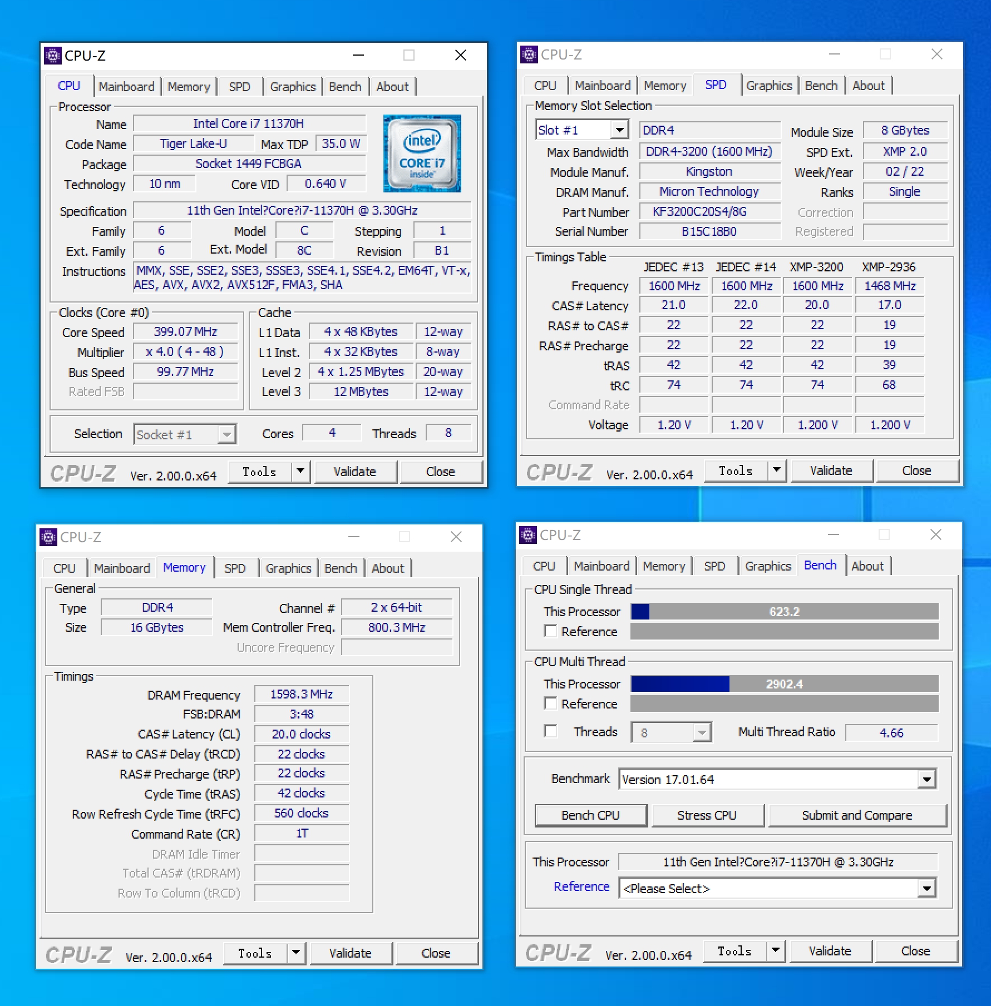Open the Benchmark Version 17.01.64 dropdown
Image resolution: width=991 pixels, height=1006 pixels.
pyautogui.click(x=926, y=779)
